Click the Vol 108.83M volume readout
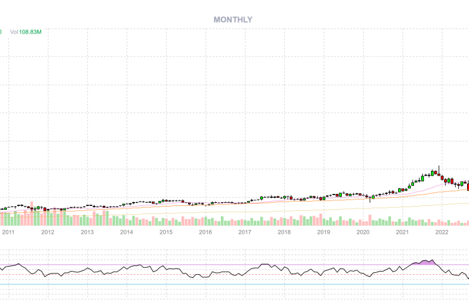The width and height of the screenshot is (469, 307). 25,32
